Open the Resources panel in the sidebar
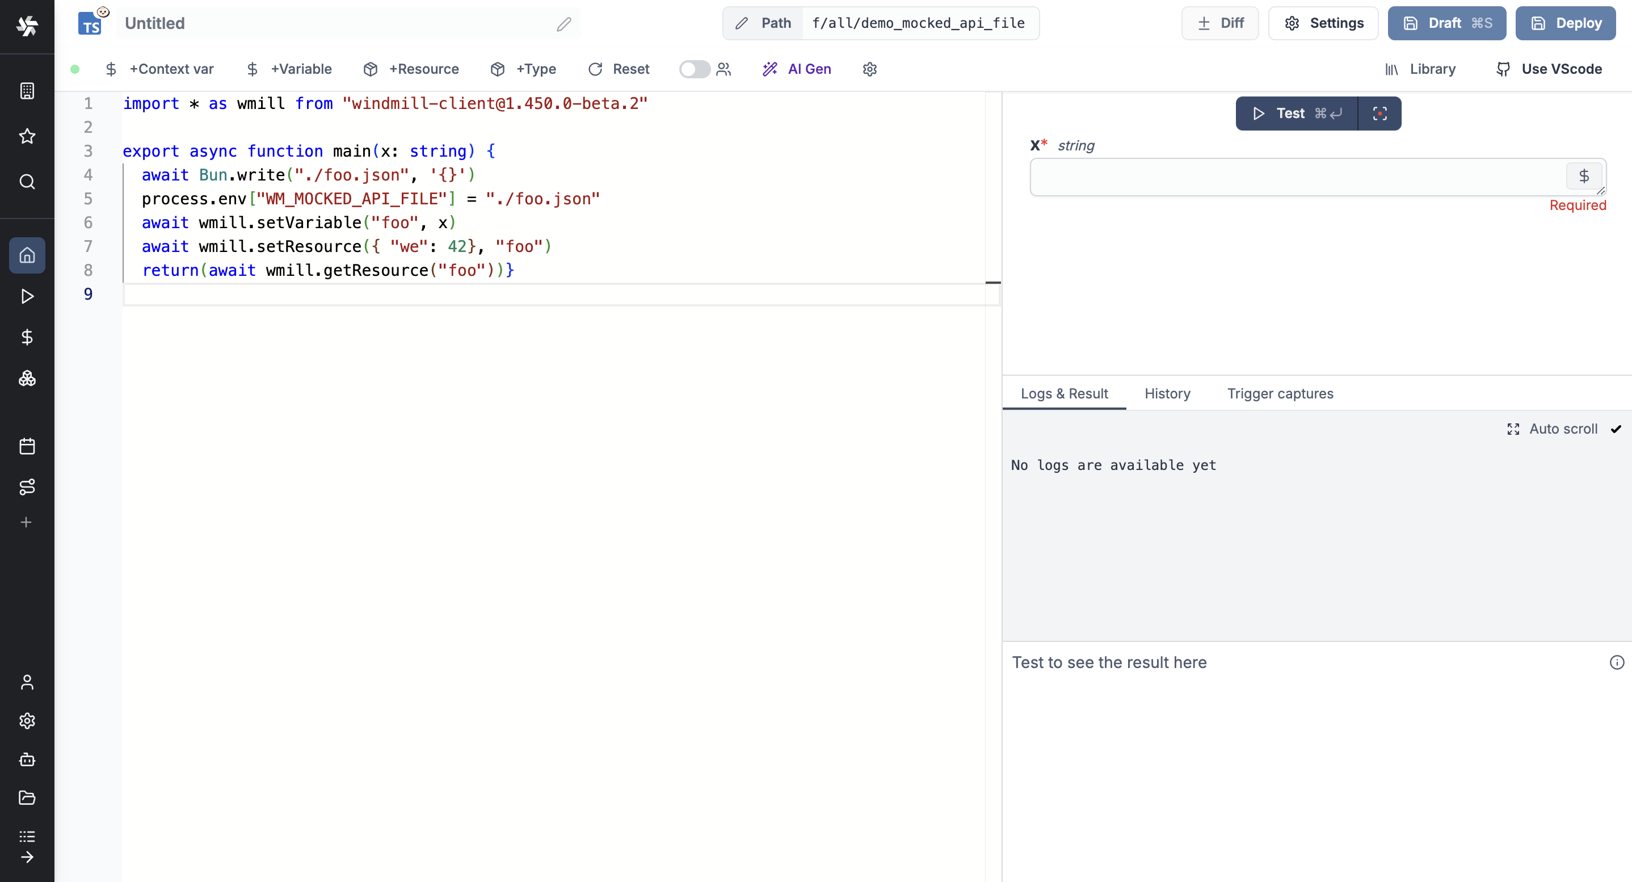1632x882 pixels. [27, 378]
